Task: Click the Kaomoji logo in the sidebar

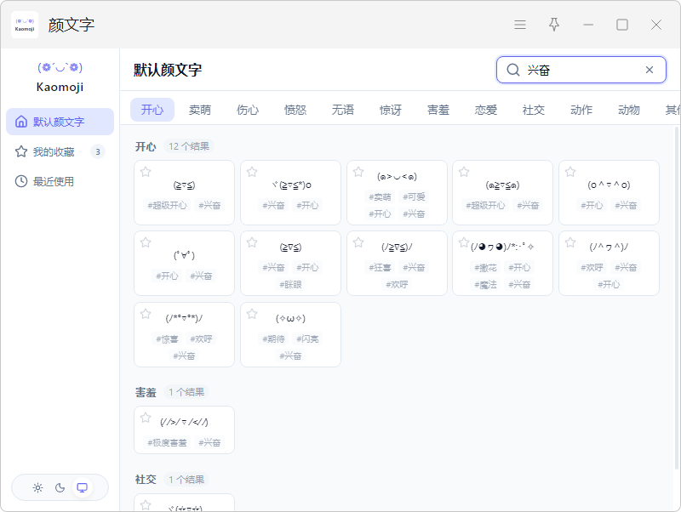Action: click(60, 77)
